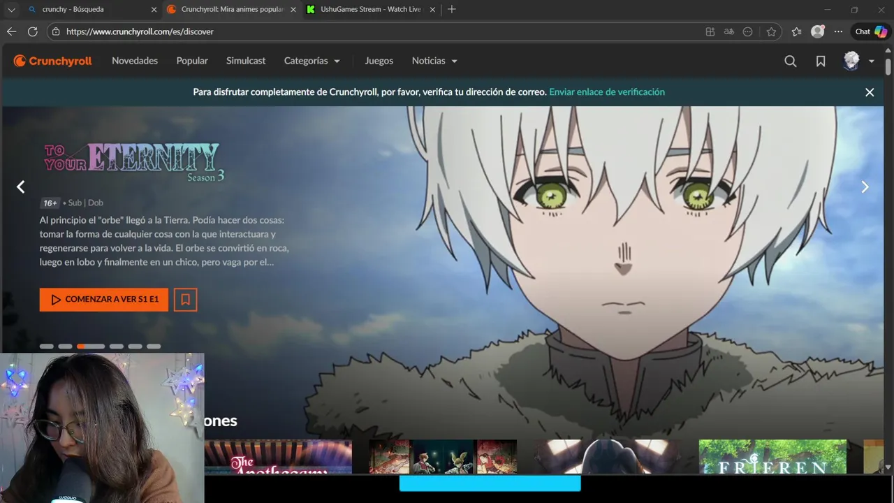Close the Crunchyroll tab
This screenshot has height=503, width=894.
click(293, 10)
